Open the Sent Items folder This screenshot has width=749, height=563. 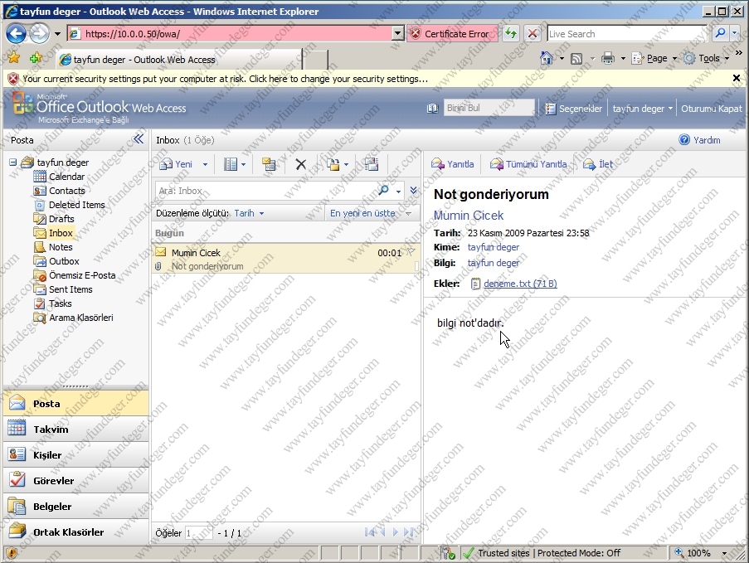(71, 289)
